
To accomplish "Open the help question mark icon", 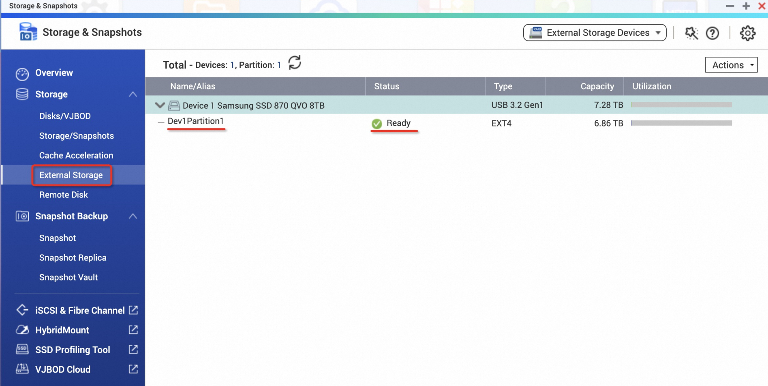I will [712, 33].
